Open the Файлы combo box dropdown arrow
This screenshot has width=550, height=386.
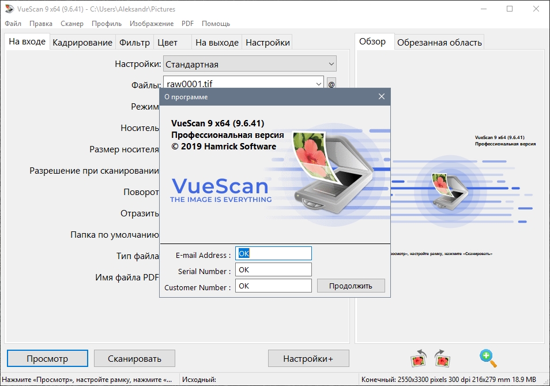(x=318, y=84)
